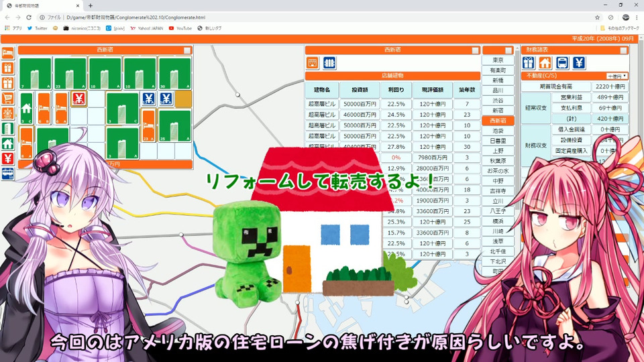Select the hotel tile labeled 6 B
Viewport: 644px width, 362px height.
pyautogui.click(x=44, y=108)
